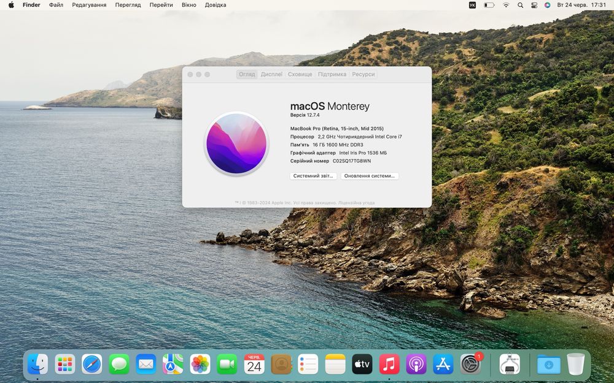Open App Store from the Dock
Screen dimensions: 614x383
(x=443, y=364)
